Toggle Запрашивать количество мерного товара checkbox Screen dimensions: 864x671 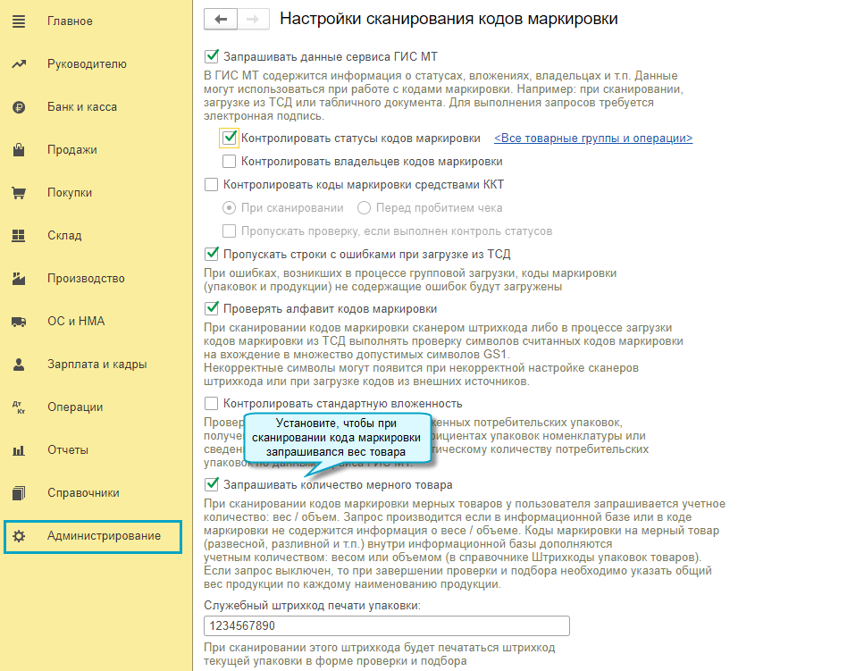click(211, 485)
